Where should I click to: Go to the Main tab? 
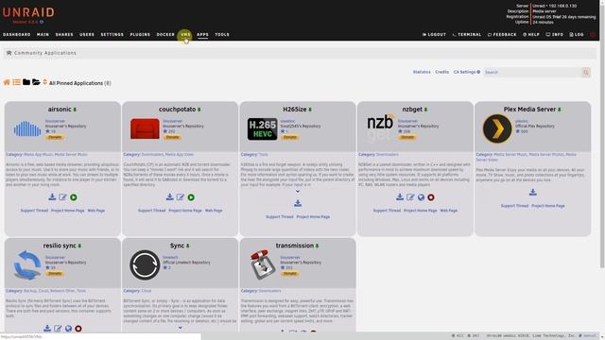[x=43, y=35]
